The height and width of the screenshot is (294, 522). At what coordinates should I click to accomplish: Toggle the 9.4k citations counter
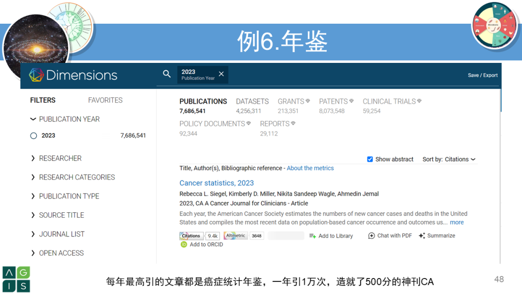[213, 235]
